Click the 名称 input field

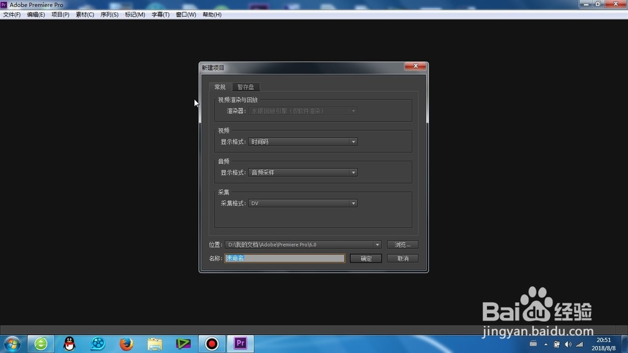coord(284,258)
